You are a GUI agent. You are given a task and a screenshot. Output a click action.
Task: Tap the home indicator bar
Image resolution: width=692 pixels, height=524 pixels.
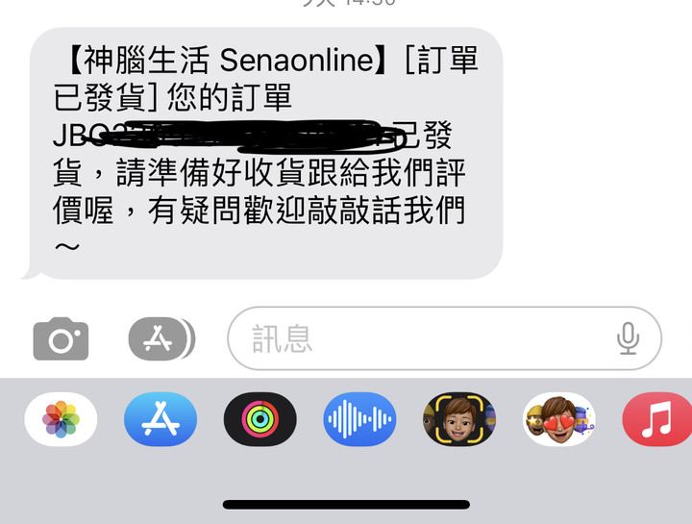click(x=346, y=505)
